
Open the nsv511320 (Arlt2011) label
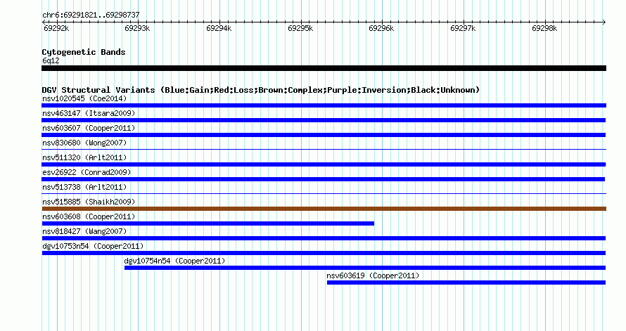point(84,157)
